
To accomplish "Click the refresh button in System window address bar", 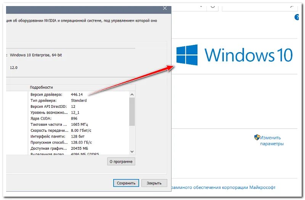I will (x=213, y=6).
